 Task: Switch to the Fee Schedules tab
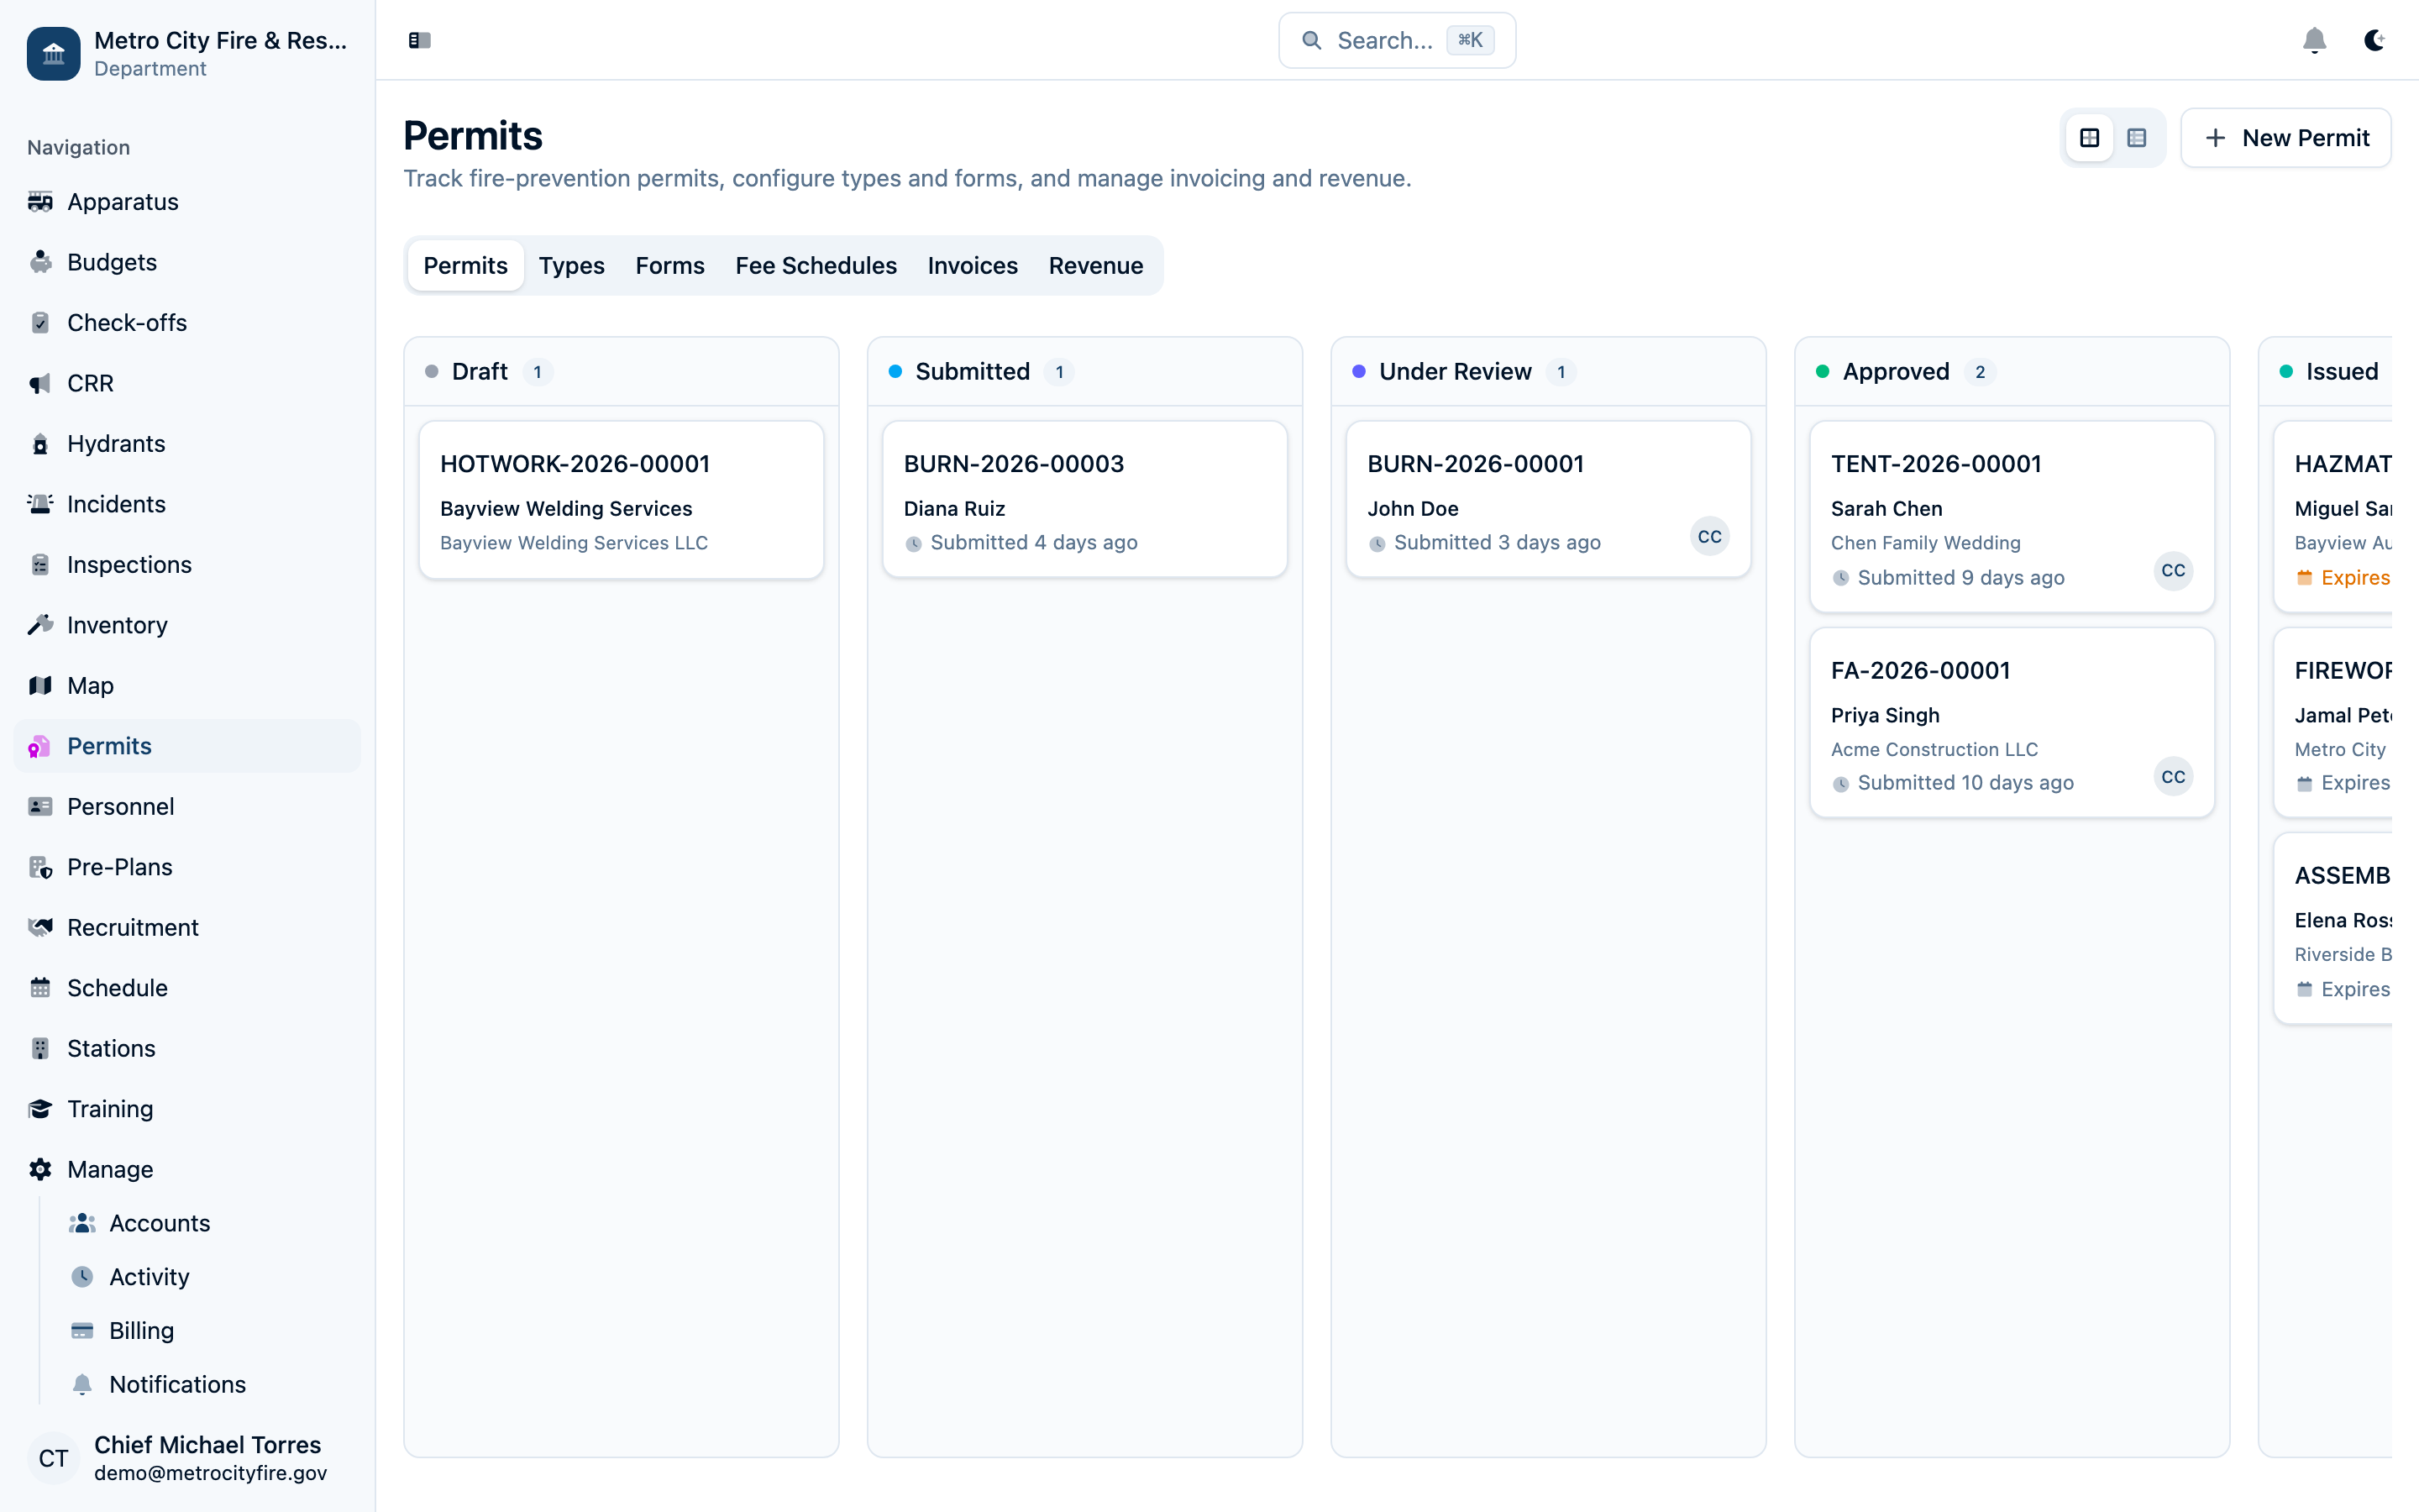pos(816,266)
